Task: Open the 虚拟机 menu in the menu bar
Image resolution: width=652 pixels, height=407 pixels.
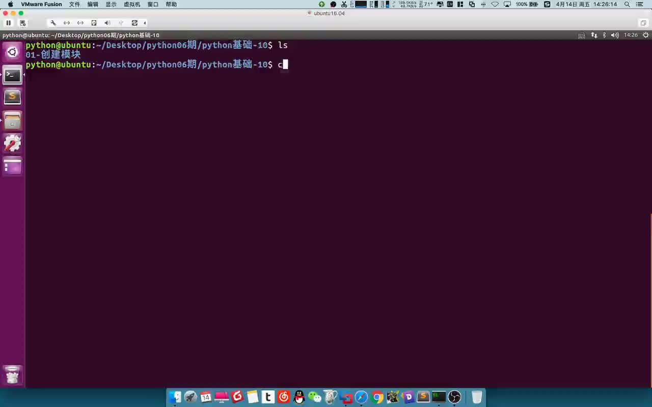Action: 131,4
